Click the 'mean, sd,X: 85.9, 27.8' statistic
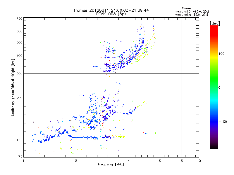This screenshot has height=175, width=234. pos(191,15)
